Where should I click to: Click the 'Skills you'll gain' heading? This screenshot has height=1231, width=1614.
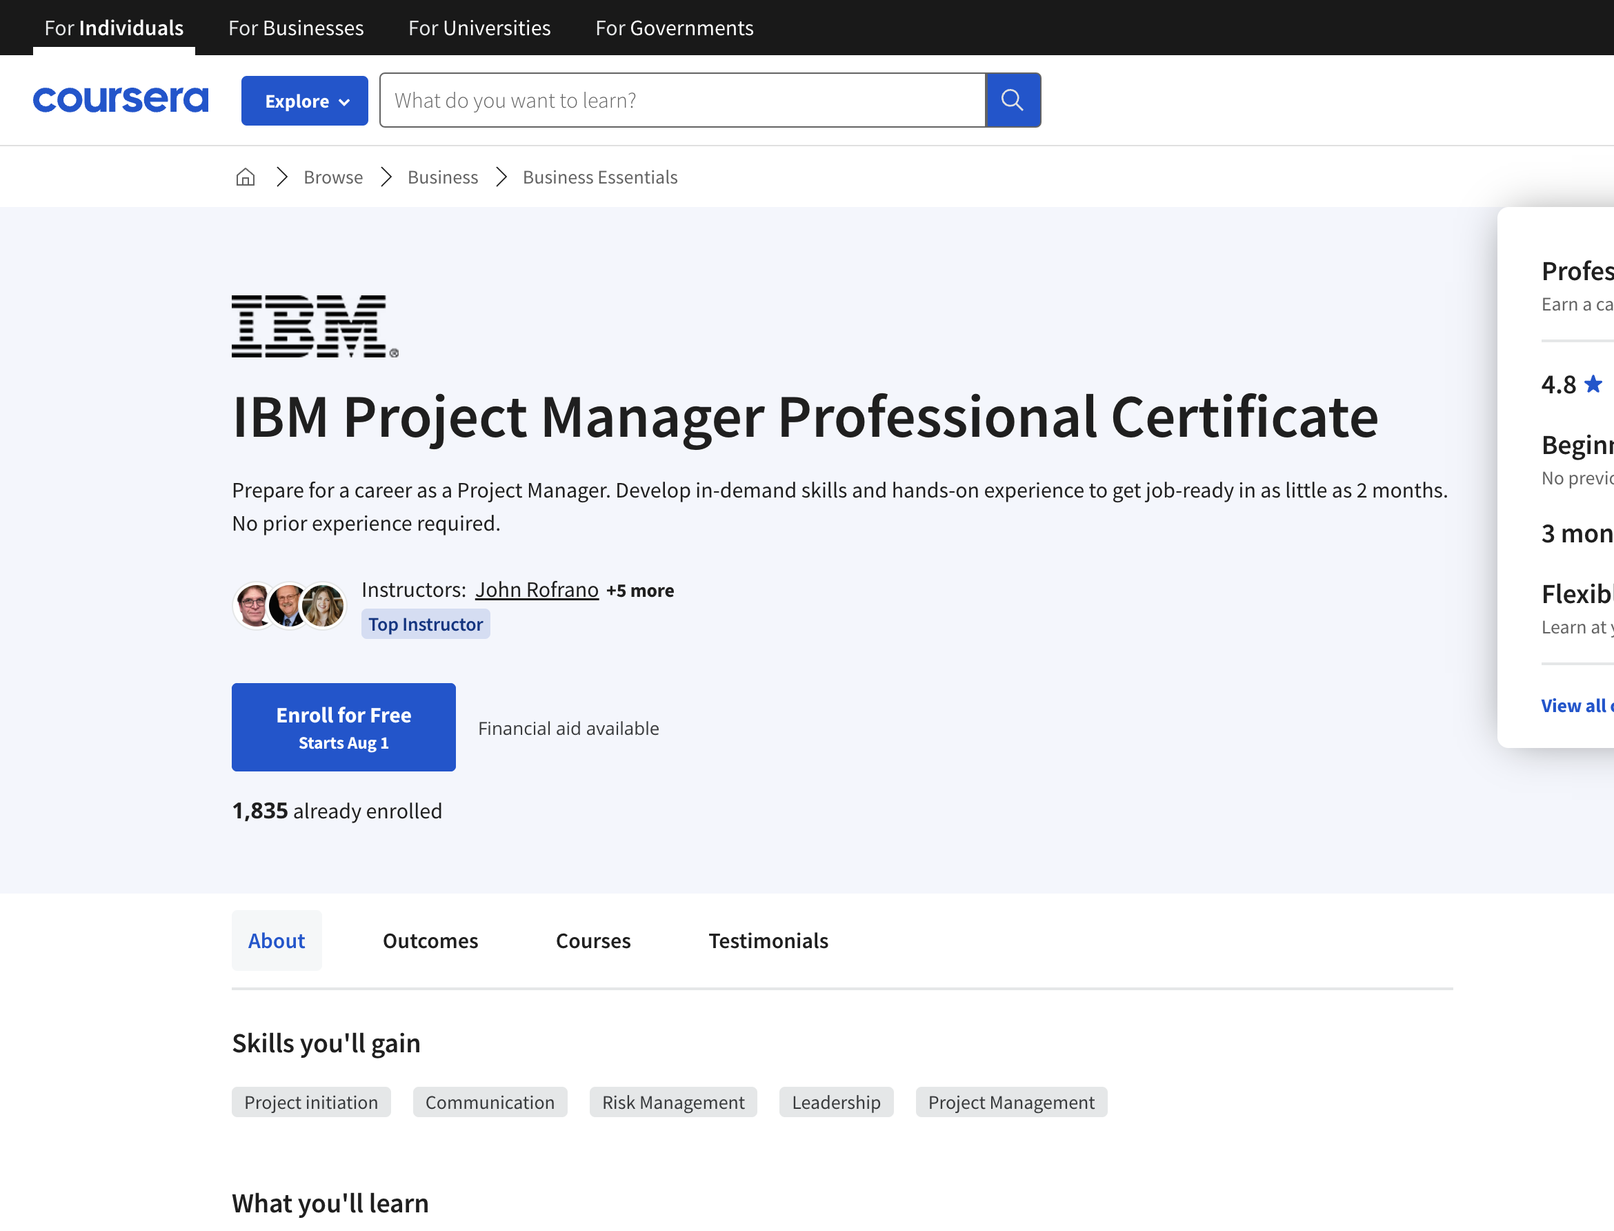327,1043
